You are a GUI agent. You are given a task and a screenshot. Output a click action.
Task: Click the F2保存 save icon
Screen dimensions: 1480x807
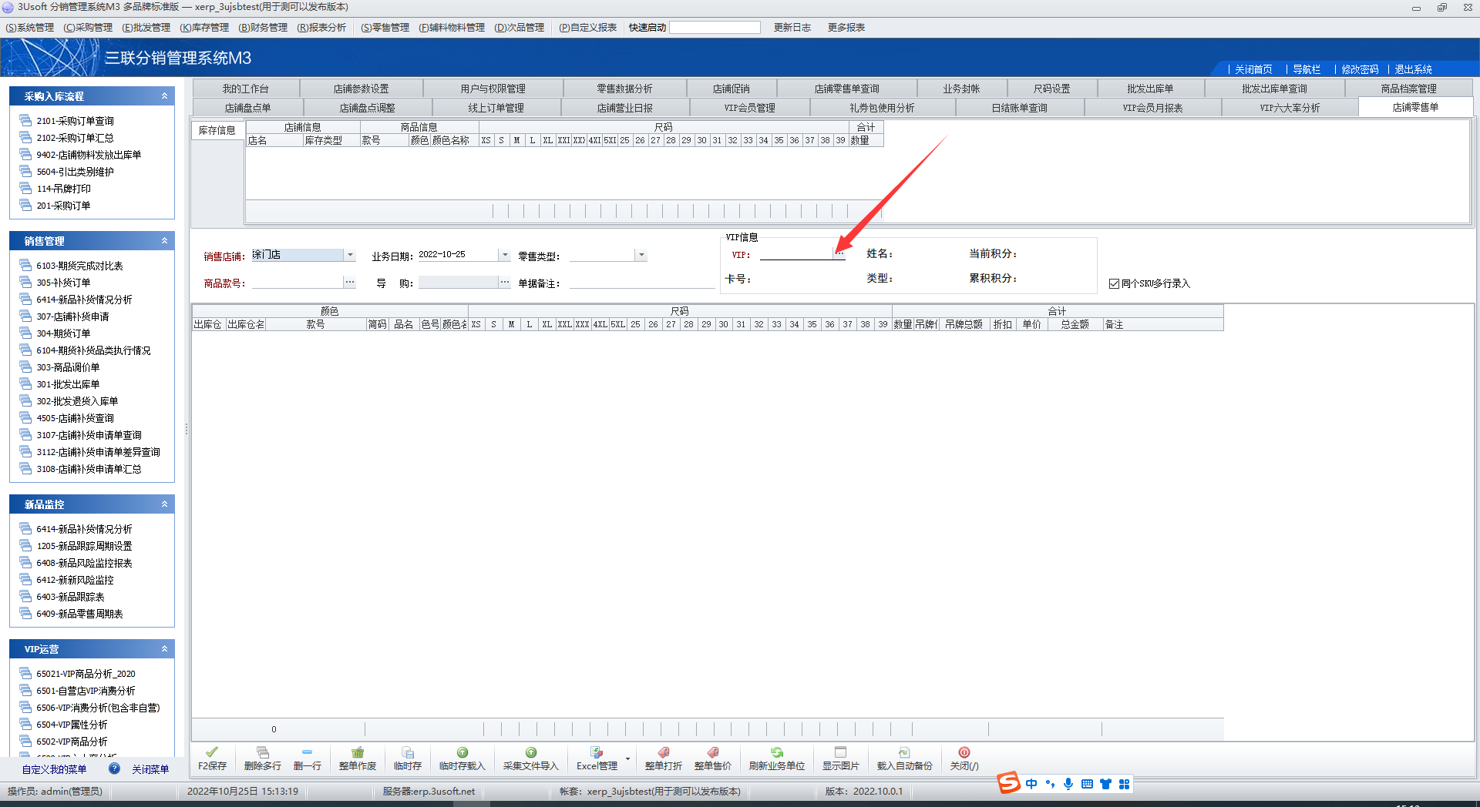[x=212, y=752]
